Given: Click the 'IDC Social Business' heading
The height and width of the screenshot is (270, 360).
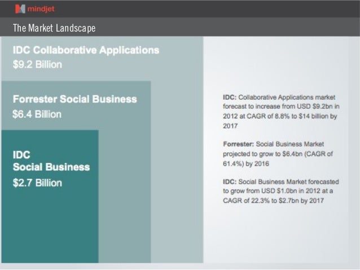Looking at the screenshot, I should 51,161.
